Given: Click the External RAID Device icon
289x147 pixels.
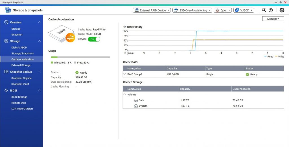Looking at the screenshot, I should tap(137, 10).
